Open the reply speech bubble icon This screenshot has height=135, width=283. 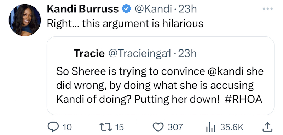point(53,127)
